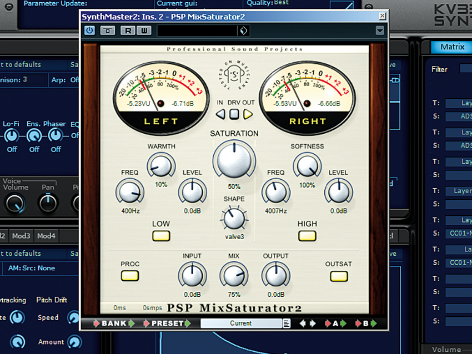Go to next preset arrow

pyautogui.click(x=313, y=323)
